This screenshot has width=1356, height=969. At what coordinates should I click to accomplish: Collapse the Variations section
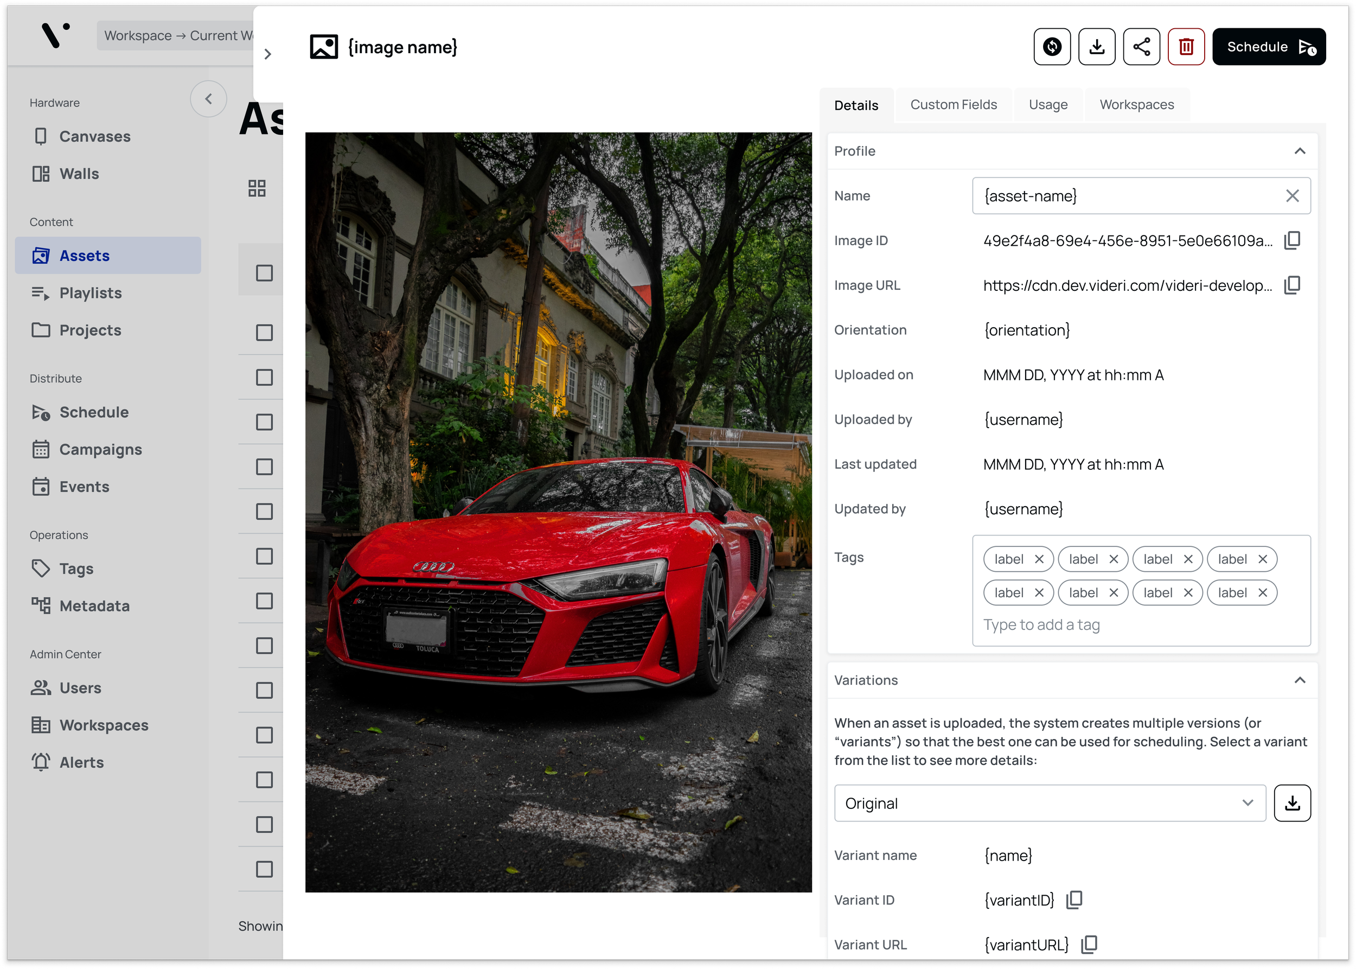tap(1300, 680)
